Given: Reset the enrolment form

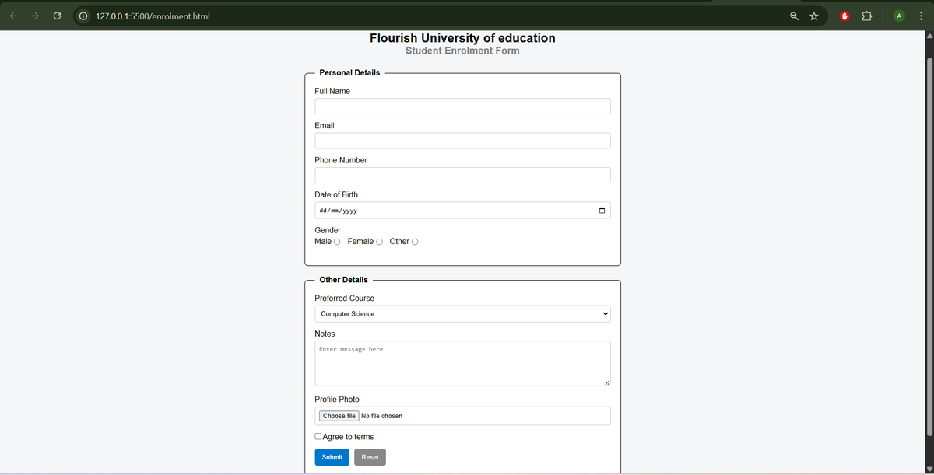Looking at the screenshot, I should tap(370, 457).
